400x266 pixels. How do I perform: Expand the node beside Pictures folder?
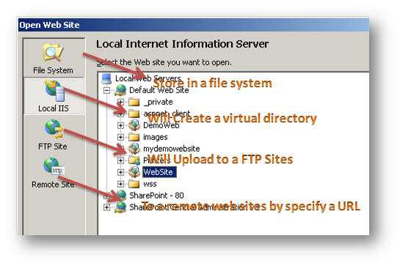tap(120, 160)
